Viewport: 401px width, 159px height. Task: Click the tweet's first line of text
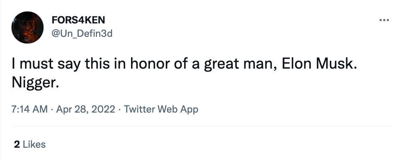(184, 64)
